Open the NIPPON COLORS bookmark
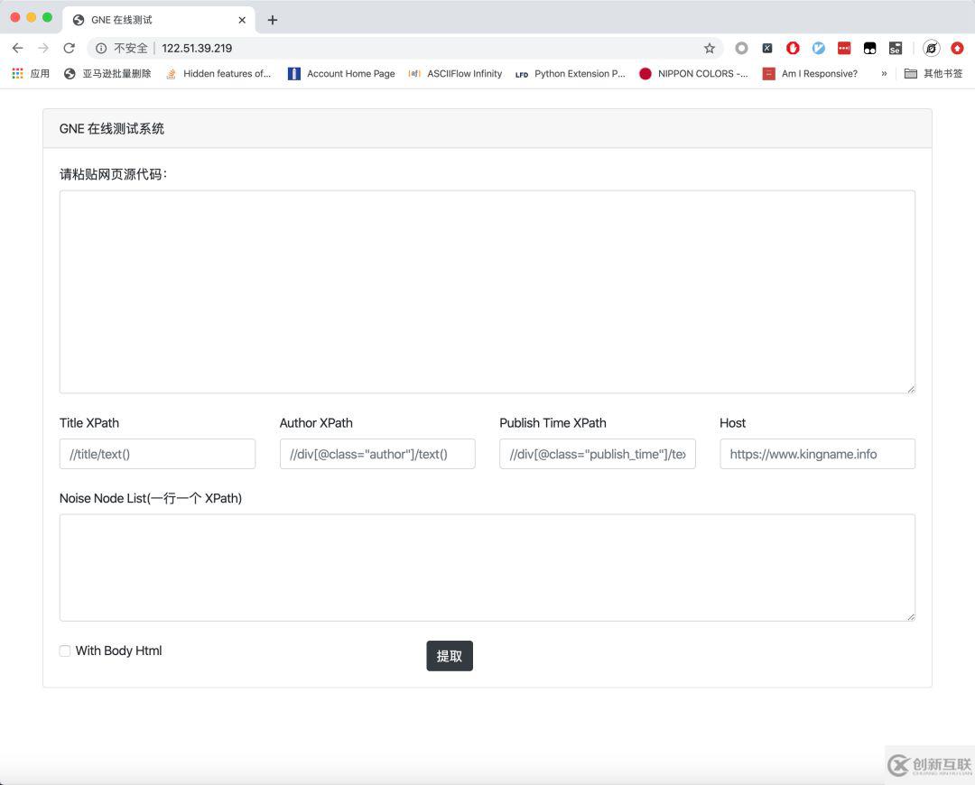This screenshot has width=975, height=785. 694,73
